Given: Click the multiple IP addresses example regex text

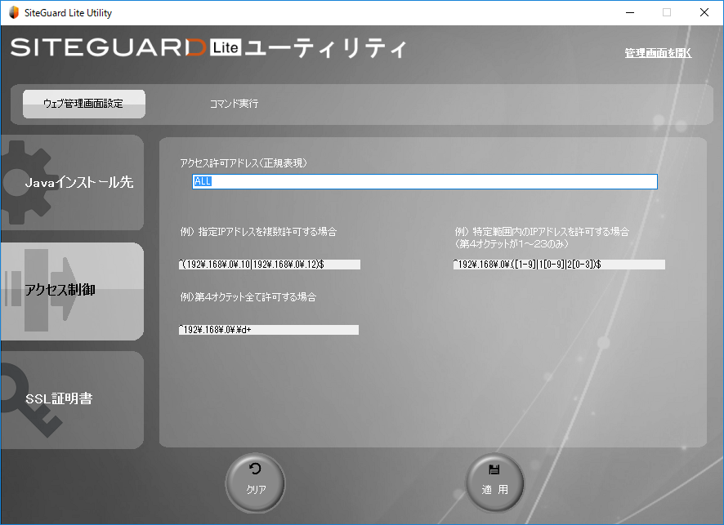Looking at the screenshot, I should (269, 265).
